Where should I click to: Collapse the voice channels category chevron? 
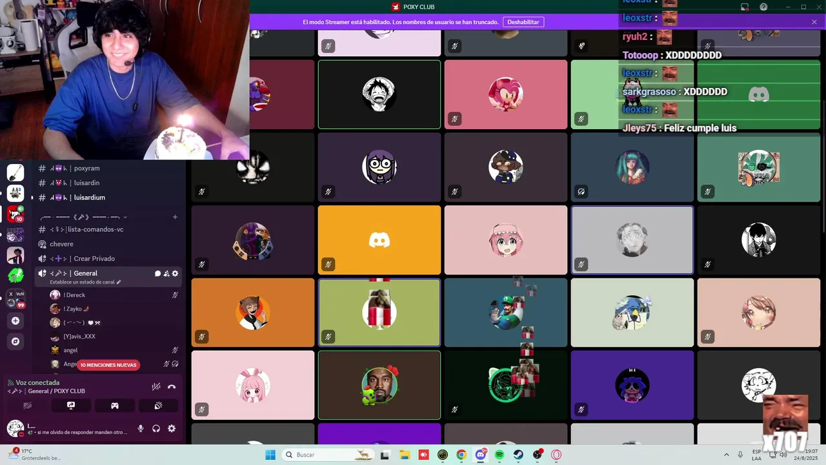(125, 217)
